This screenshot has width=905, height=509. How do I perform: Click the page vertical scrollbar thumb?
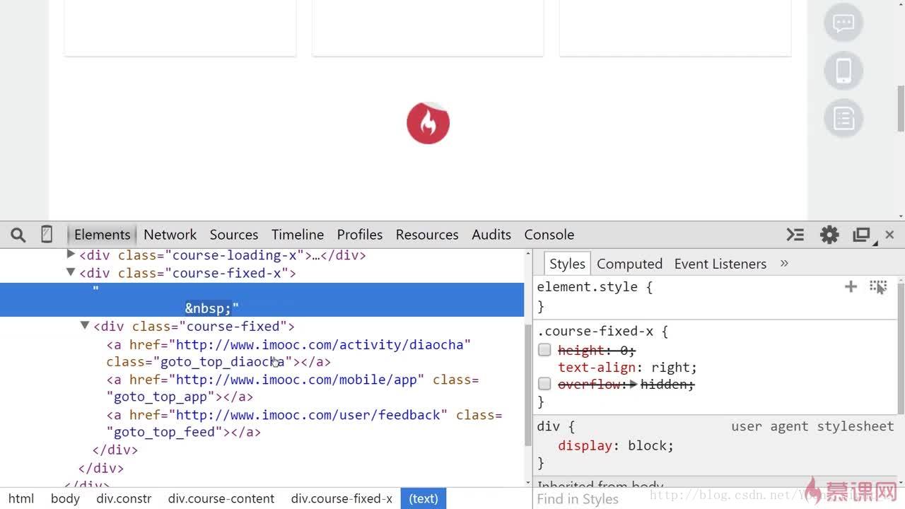900,107
